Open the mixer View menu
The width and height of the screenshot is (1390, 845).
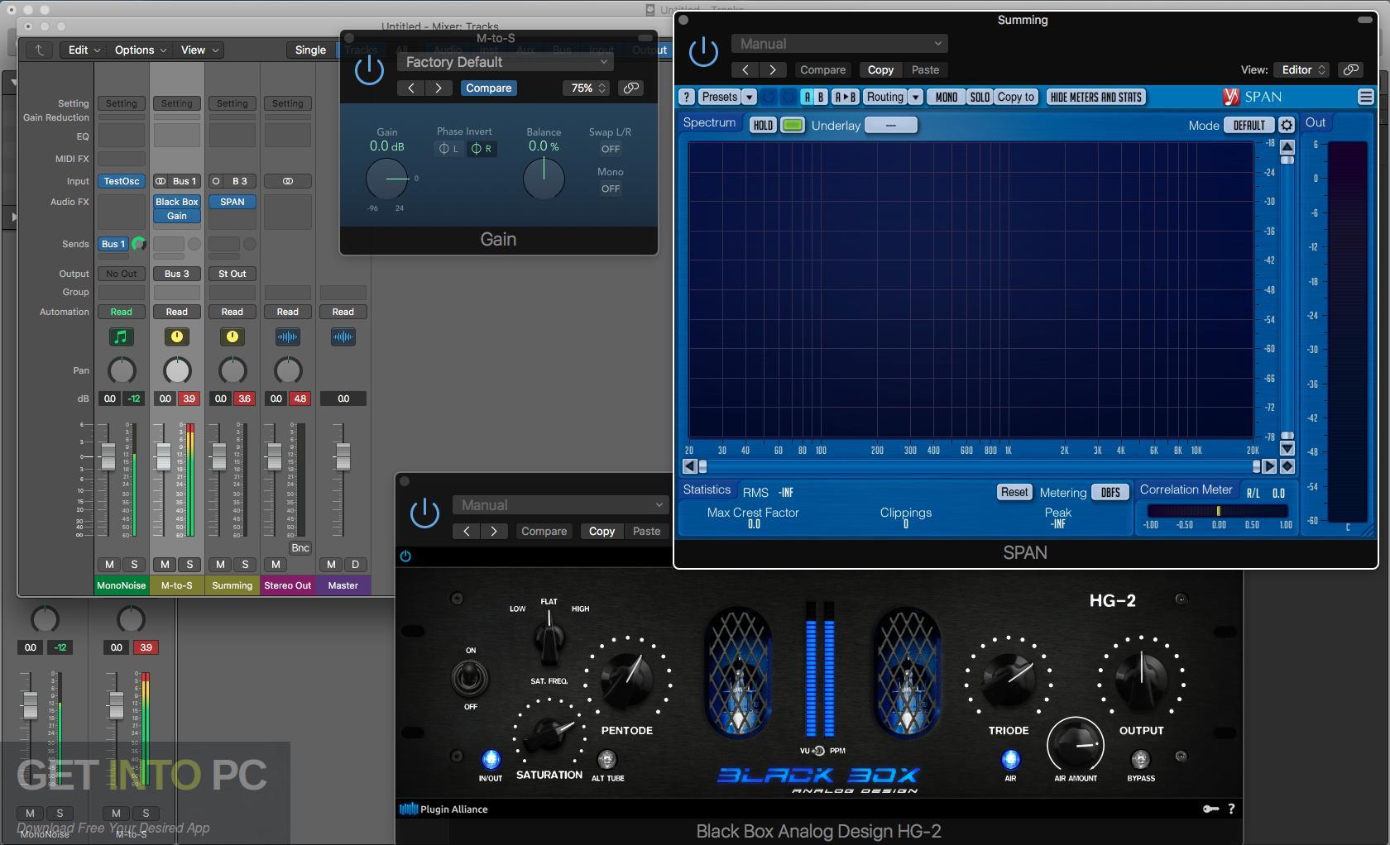pyautogui.click(x=200, y=50)
